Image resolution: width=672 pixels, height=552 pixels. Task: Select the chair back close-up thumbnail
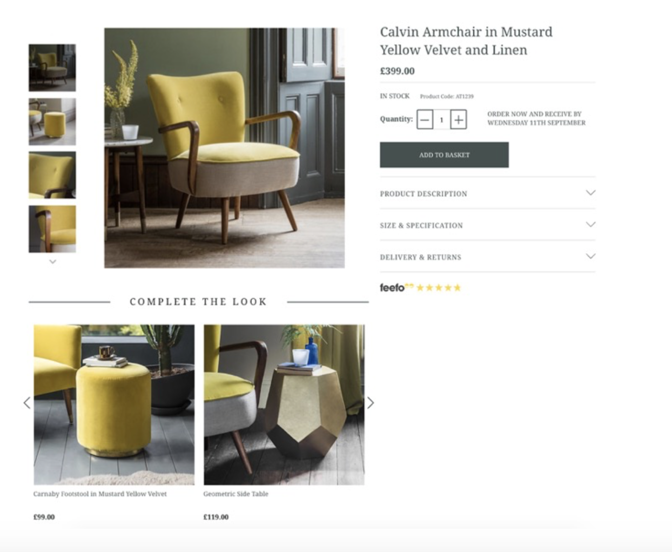point(52,175)
